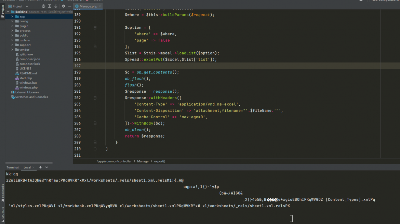The width and height of the screenshot is (400, 224).
Task: Toggle code fold marker on line 191
Action: pyautogui.click(x=95, y=28)
